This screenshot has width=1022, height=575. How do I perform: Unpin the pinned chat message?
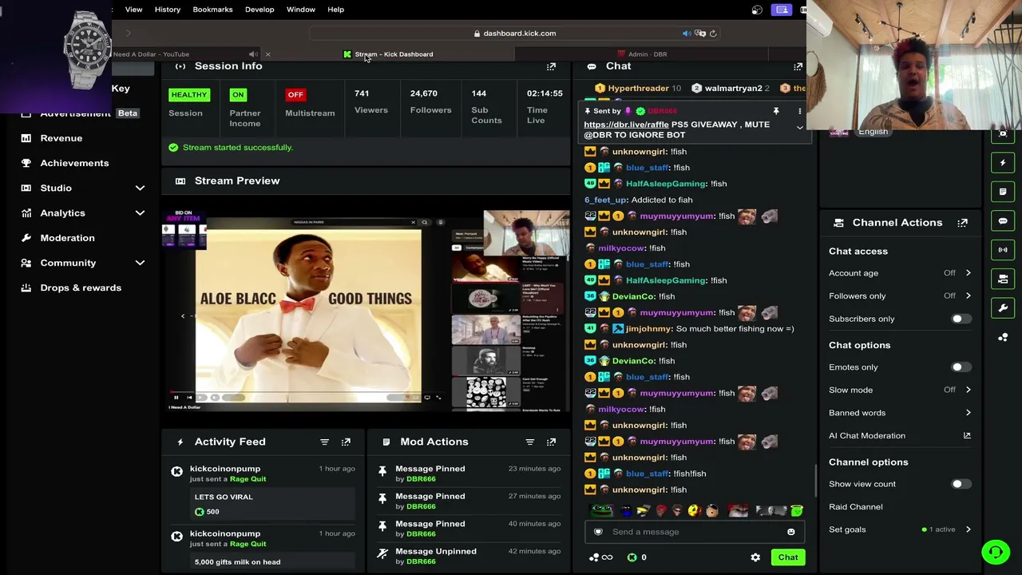[x=775, y=111]
